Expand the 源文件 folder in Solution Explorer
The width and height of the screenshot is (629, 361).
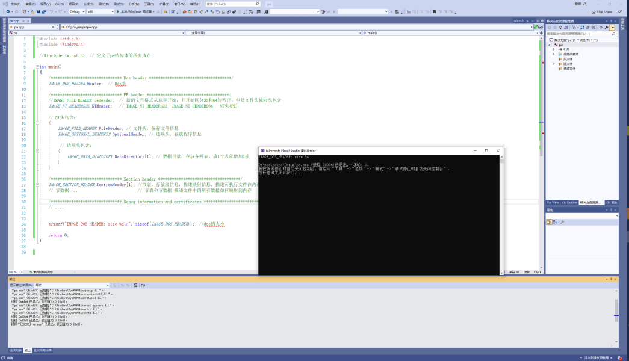pyautogui.click(x=553, y=63)
